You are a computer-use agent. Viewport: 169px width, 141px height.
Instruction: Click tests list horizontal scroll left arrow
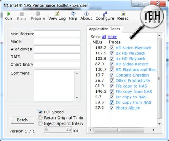coord(91,130)
